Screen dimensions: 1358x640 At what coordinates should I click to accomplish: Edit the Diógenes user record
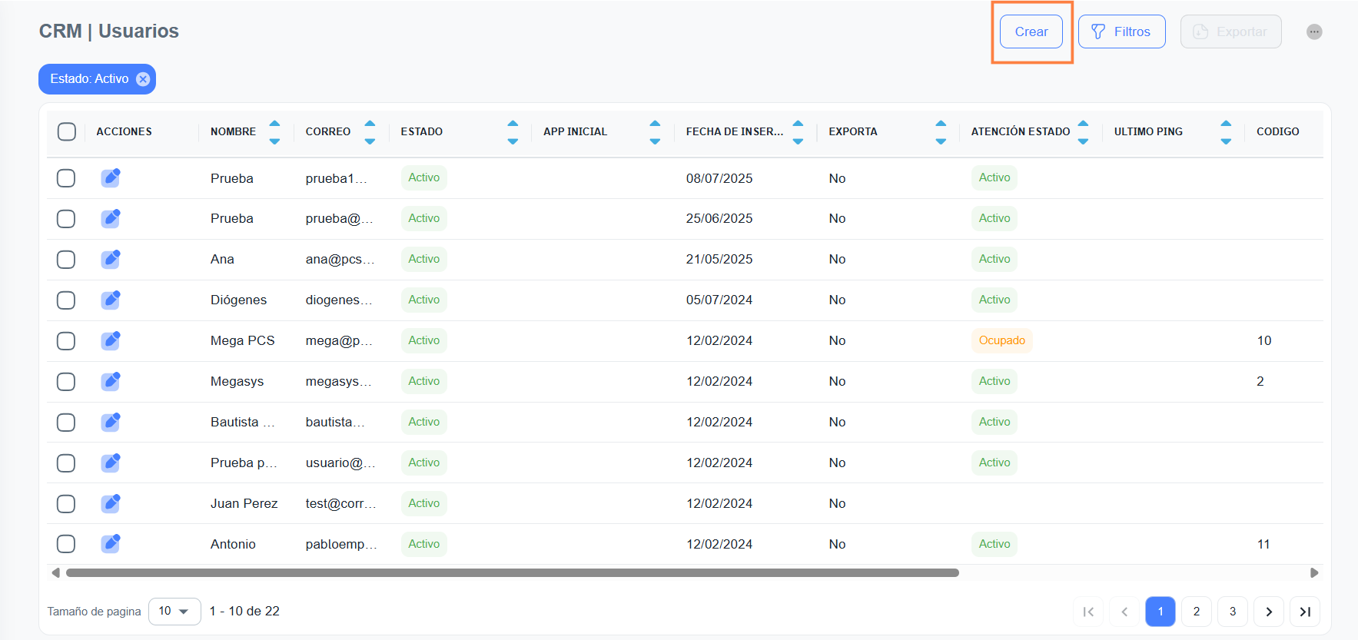111,300
